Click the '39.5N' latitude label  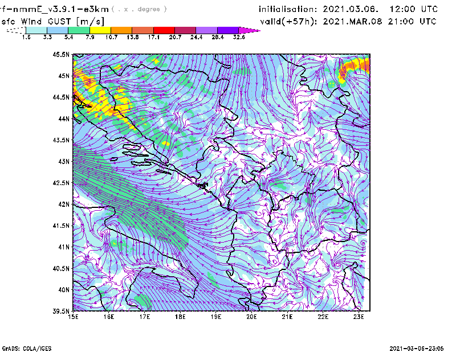tap(61, 312)
